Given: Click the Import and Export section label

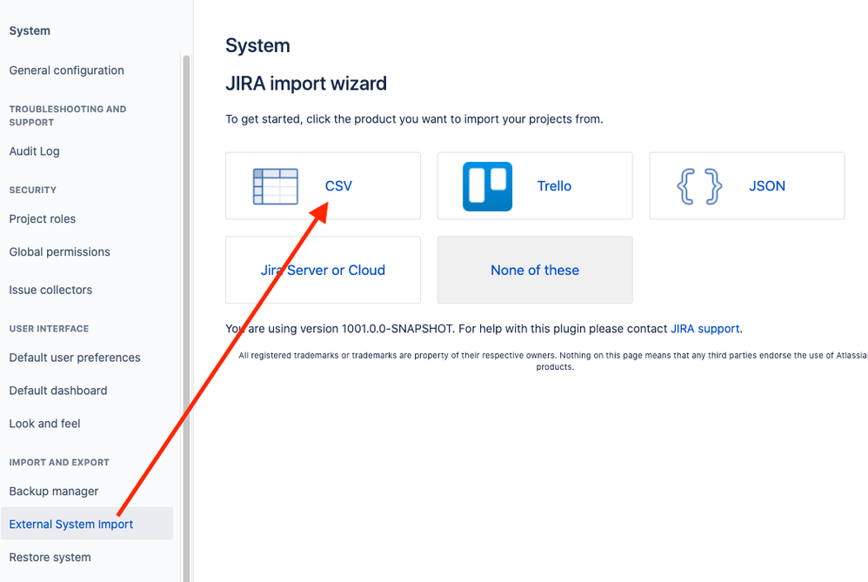Looking at the screenshot, I should 59,463.
